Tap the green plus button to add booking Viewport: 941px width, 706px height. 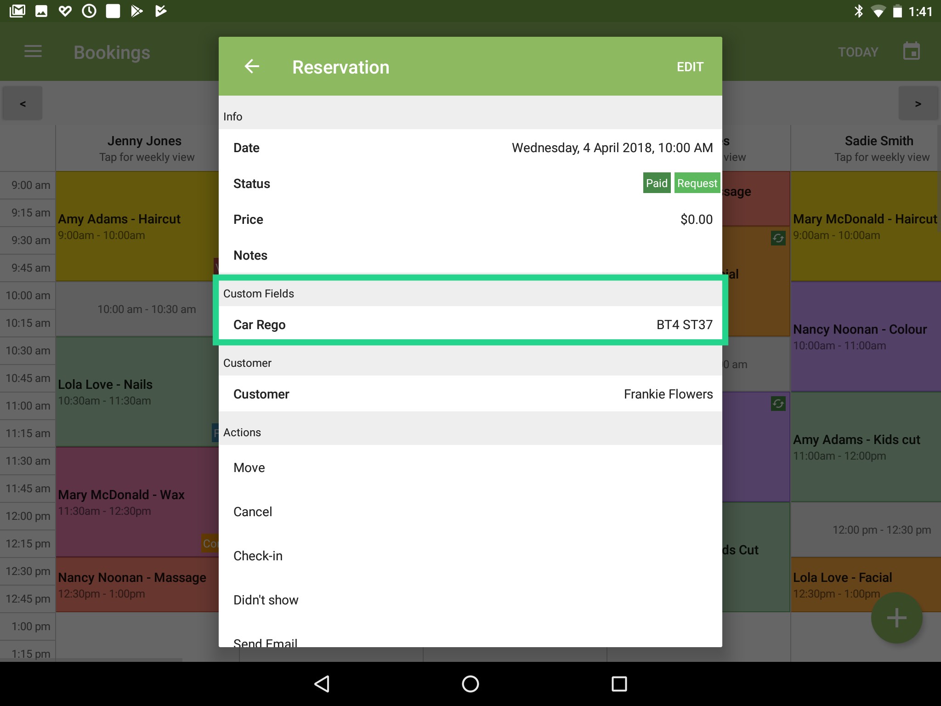pos(896,617)
